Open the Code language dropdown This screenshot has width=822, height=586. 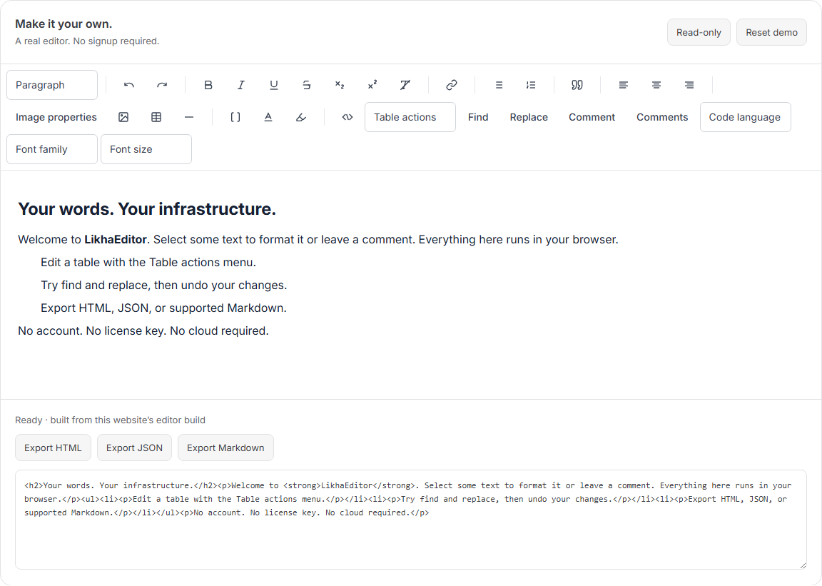click(x=745, y=117)
